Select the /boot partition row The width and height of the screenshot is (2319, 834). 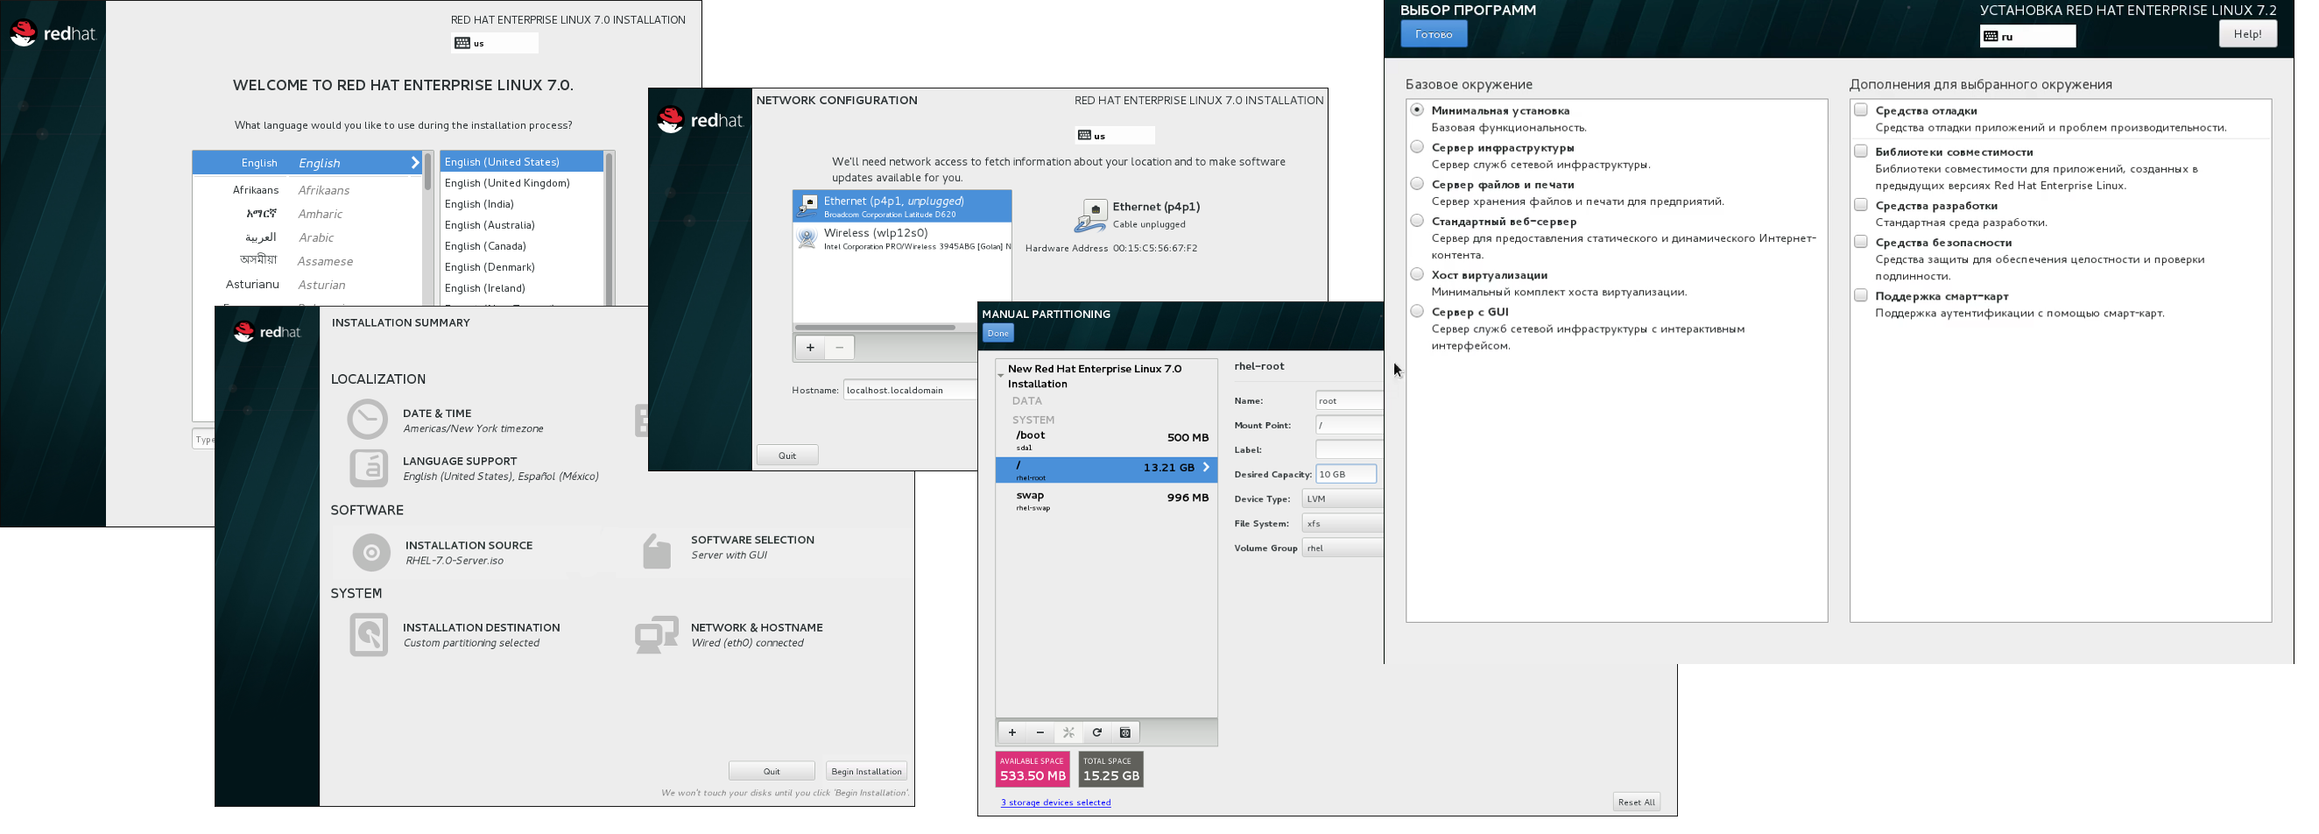click(1106, 440)
